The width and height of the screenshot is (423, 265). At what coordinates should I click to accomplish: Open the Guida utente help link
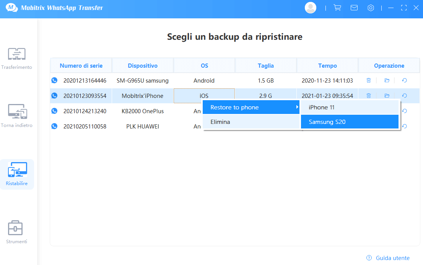tap(392, 258)
